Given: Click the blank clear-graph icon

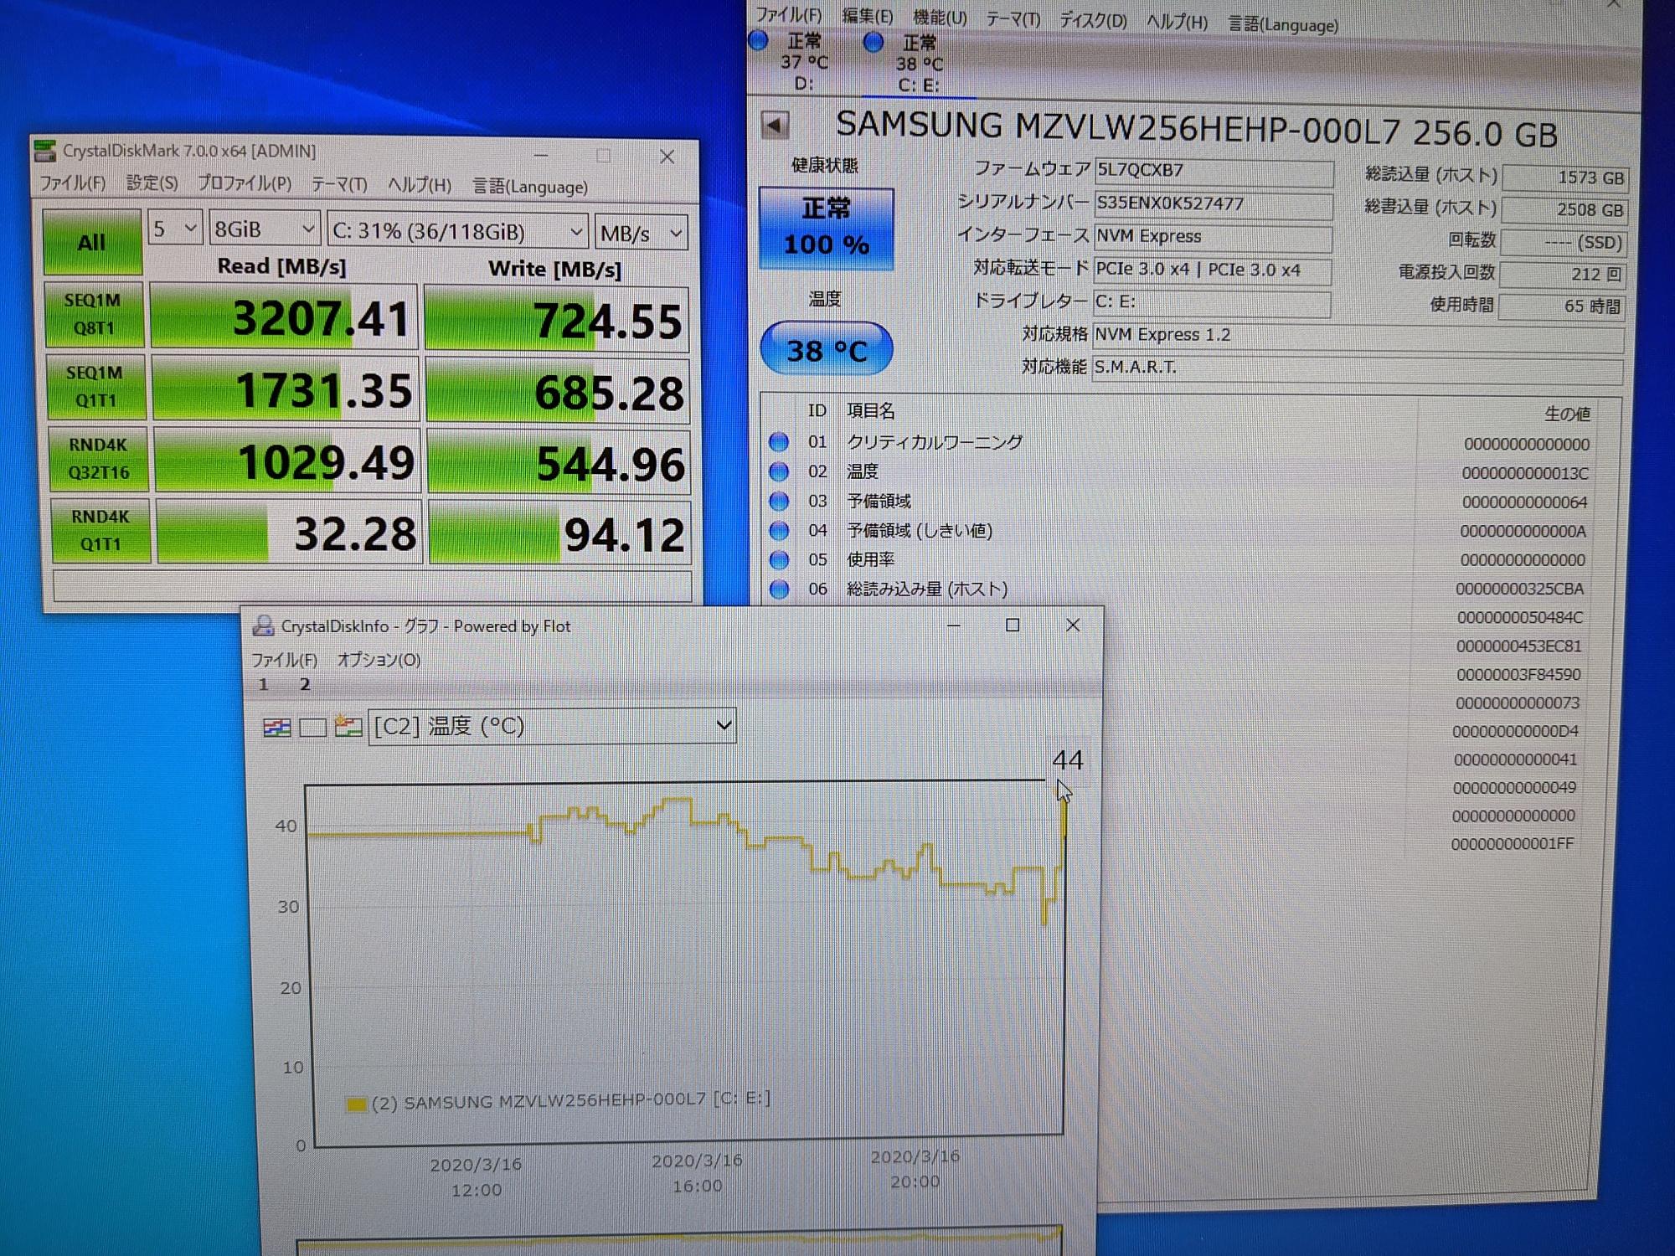Looking at the screenshot, I should coord(312,727).
